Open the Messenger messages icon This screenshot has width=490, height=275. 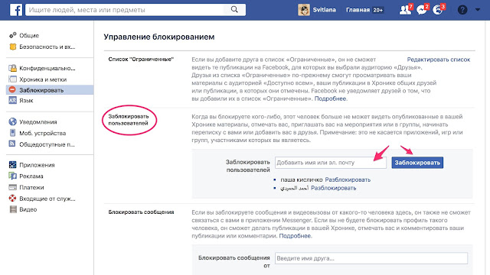click(x=422, y=10)
